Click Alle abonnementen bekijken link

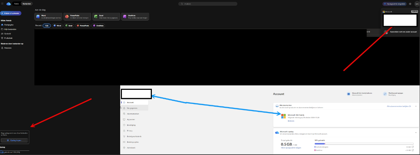coord(399,106)
